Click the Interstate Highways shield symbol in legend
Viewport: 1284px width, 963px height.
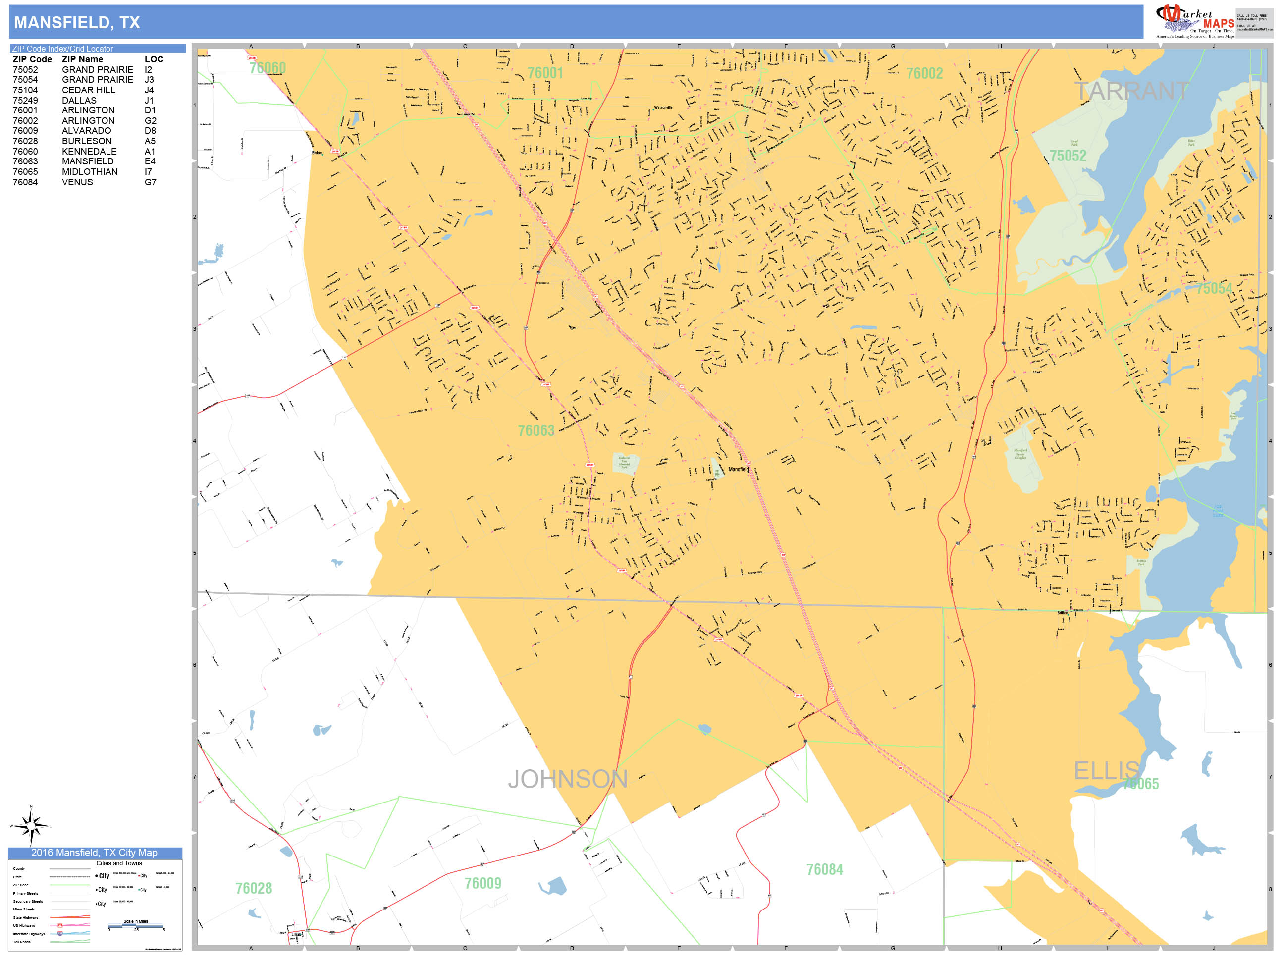60,935
